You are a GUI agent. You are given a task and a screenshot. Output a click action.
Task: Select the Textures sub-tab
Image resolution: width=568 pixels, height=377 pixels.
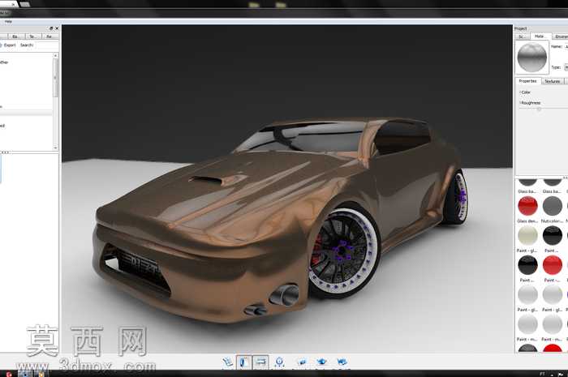tap(553, 81)
